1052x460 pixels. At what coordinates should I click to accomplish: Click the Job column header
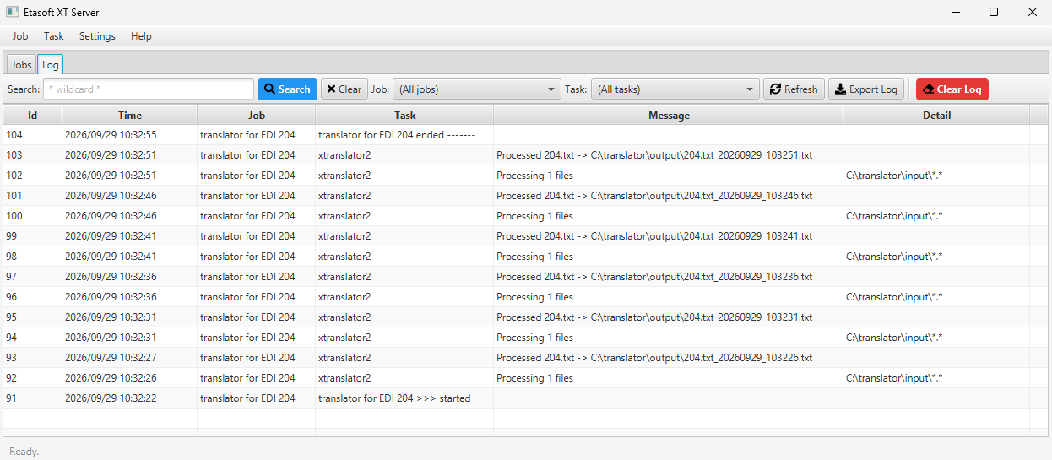coord(257,115)
